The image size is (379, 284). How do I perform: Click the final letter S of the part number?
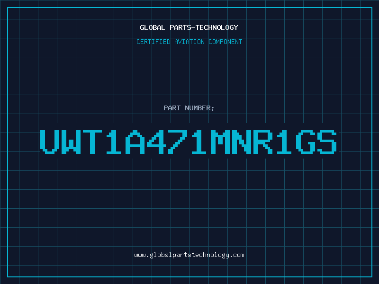[327, 142]
